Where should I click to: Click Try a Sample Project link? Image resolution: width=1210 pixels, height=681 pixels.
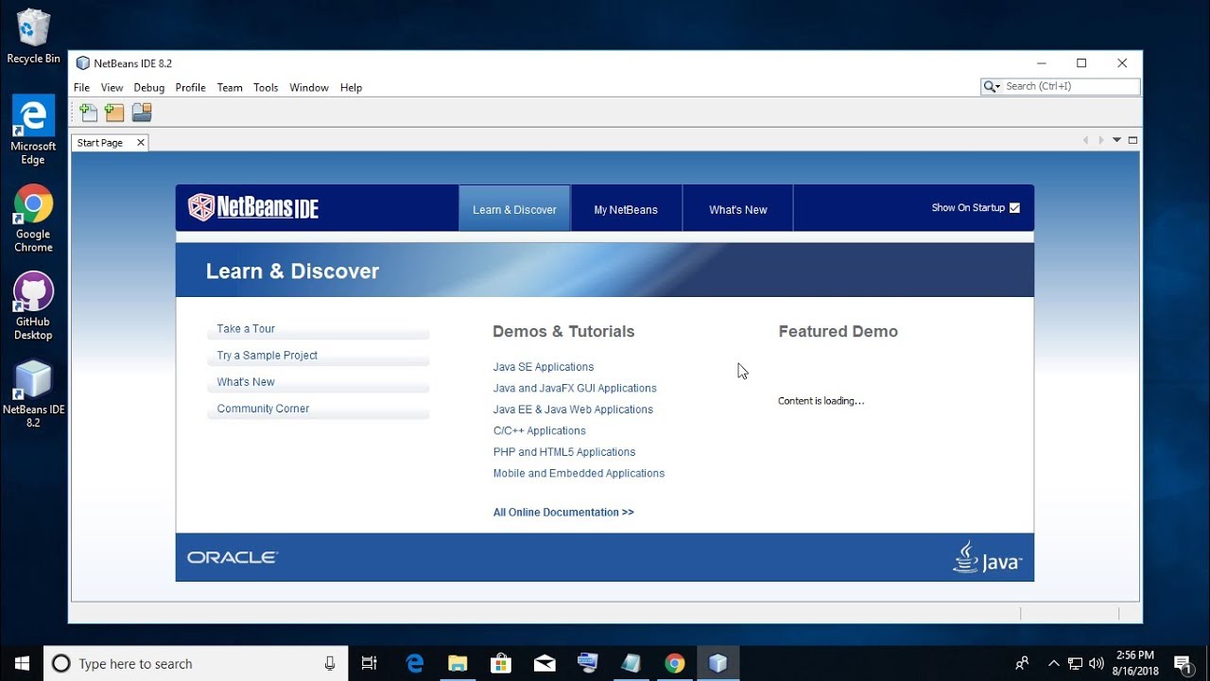[268, 356]
